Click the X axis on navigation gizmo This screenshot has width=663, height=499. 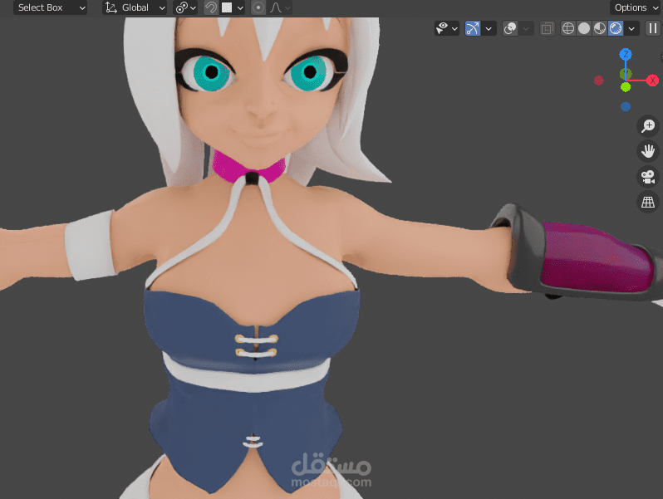click(x=652, y=81)
